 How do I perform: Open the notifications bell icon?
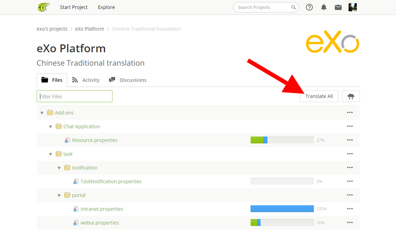click(323, 7)
